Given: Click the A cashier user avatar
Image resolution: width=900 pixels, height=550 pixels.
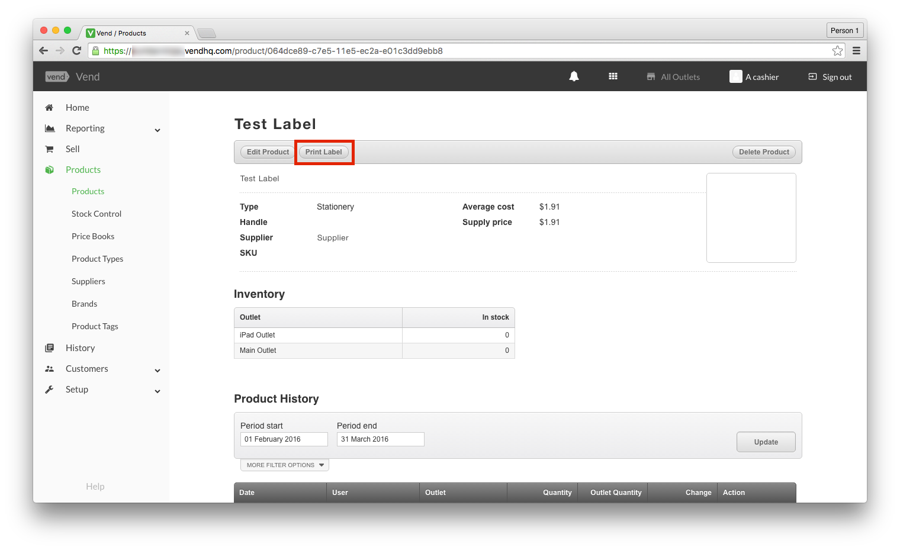Looking at the screenshot, I should pos(735,76).
